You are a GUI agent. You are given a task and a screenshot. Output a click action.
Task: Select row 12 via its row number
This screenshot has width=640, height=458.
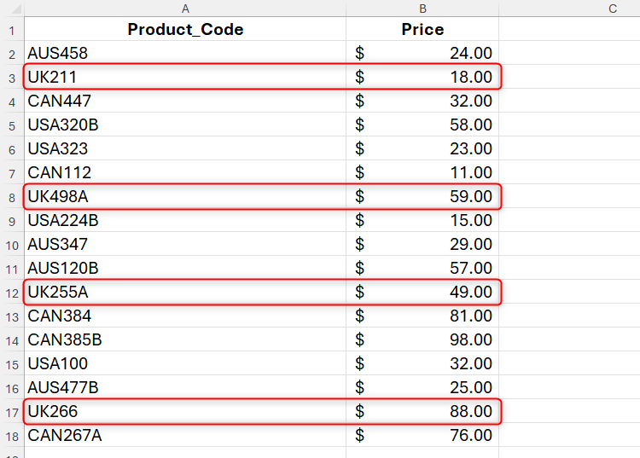[12, 293]
